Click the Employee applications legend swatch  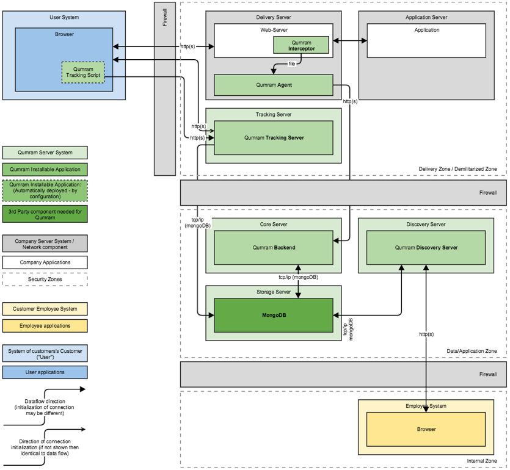point(45,326)
